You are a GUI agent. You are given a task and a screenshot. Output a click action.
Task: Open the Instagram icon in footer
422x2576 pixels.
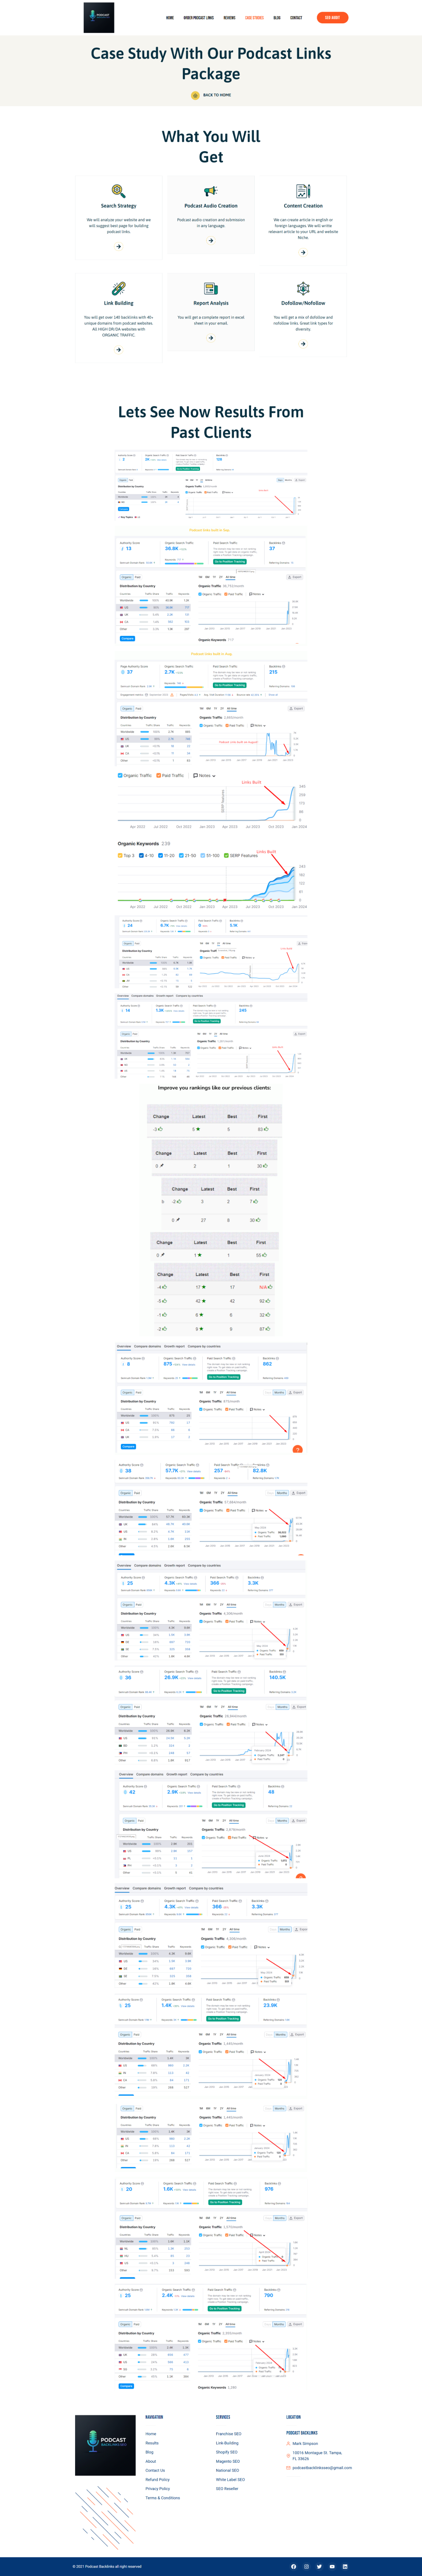[x=306, y=2566]
